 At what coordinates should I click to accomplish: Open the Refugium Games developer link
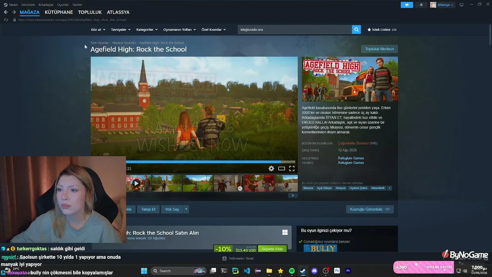click(x=351, y=158)
